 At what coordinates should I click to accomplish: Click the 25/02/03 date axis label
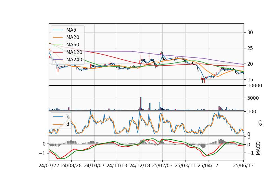click(162, 166)
